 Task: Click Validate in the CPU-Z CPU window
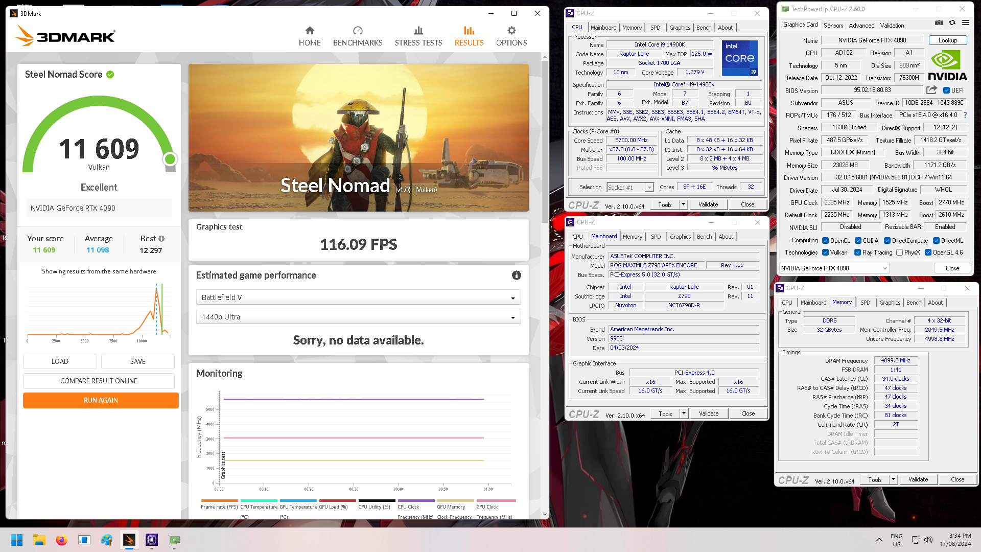click(708, 204)
